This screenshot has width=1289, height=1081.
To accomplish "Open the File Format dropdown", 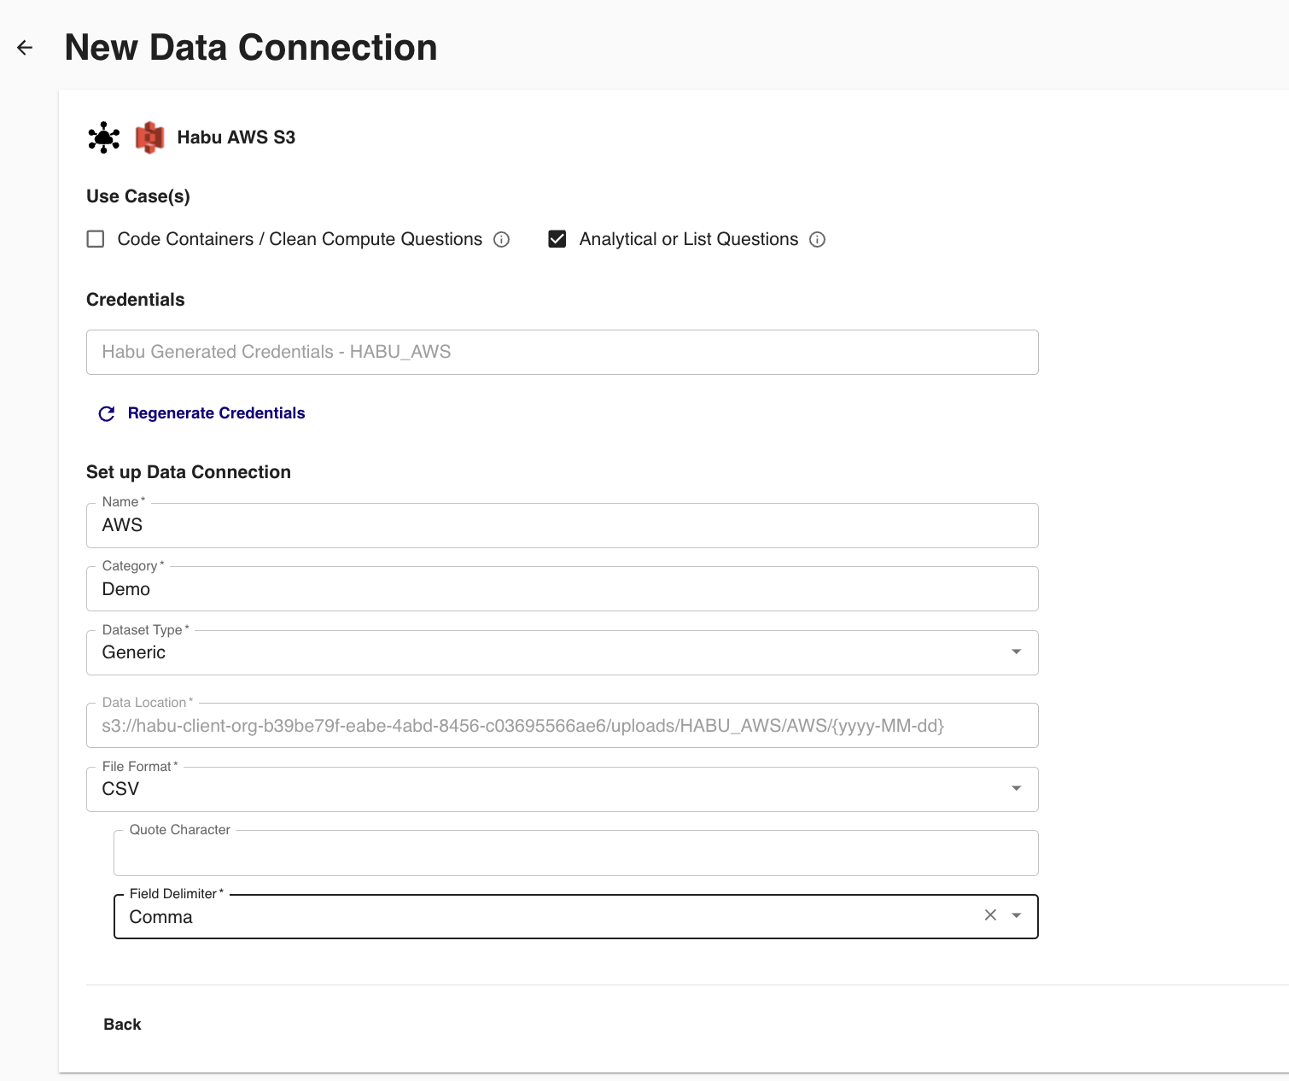I will pos(1016,789).
